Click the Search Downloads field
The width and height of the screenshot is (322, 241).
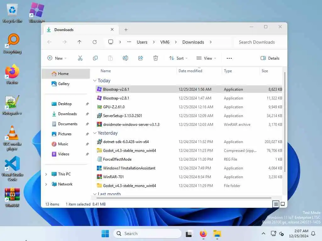point(259,42)
